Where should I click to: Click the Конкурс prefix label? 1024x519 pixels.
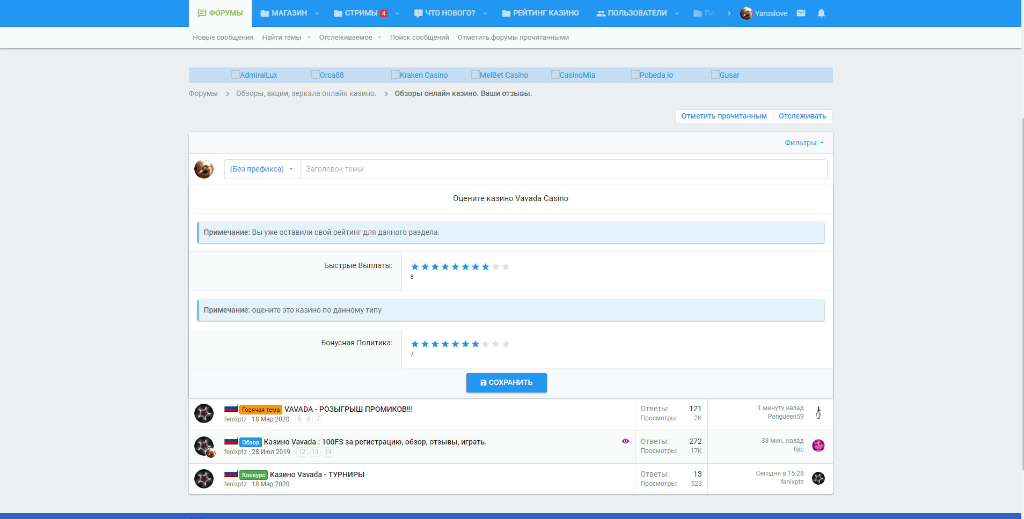click(253, 475)
